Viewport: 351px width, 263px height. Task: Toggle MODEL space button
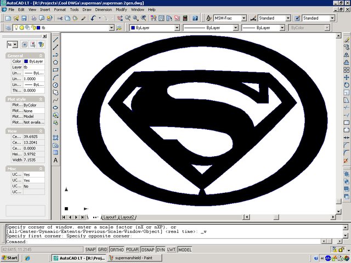[185, 249]
